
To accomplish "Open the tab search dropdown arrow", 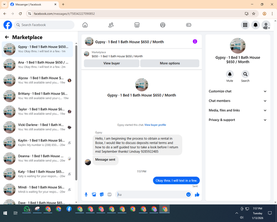I will click(4, 4).
